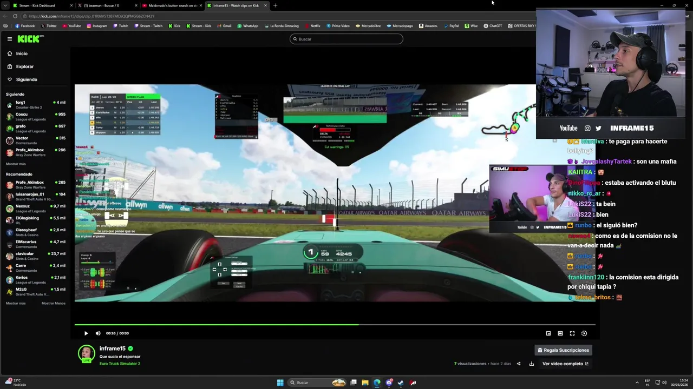Select inframe15 Watch clips on Kick tab
693x389 pixels.
click(x=236, y=5)
